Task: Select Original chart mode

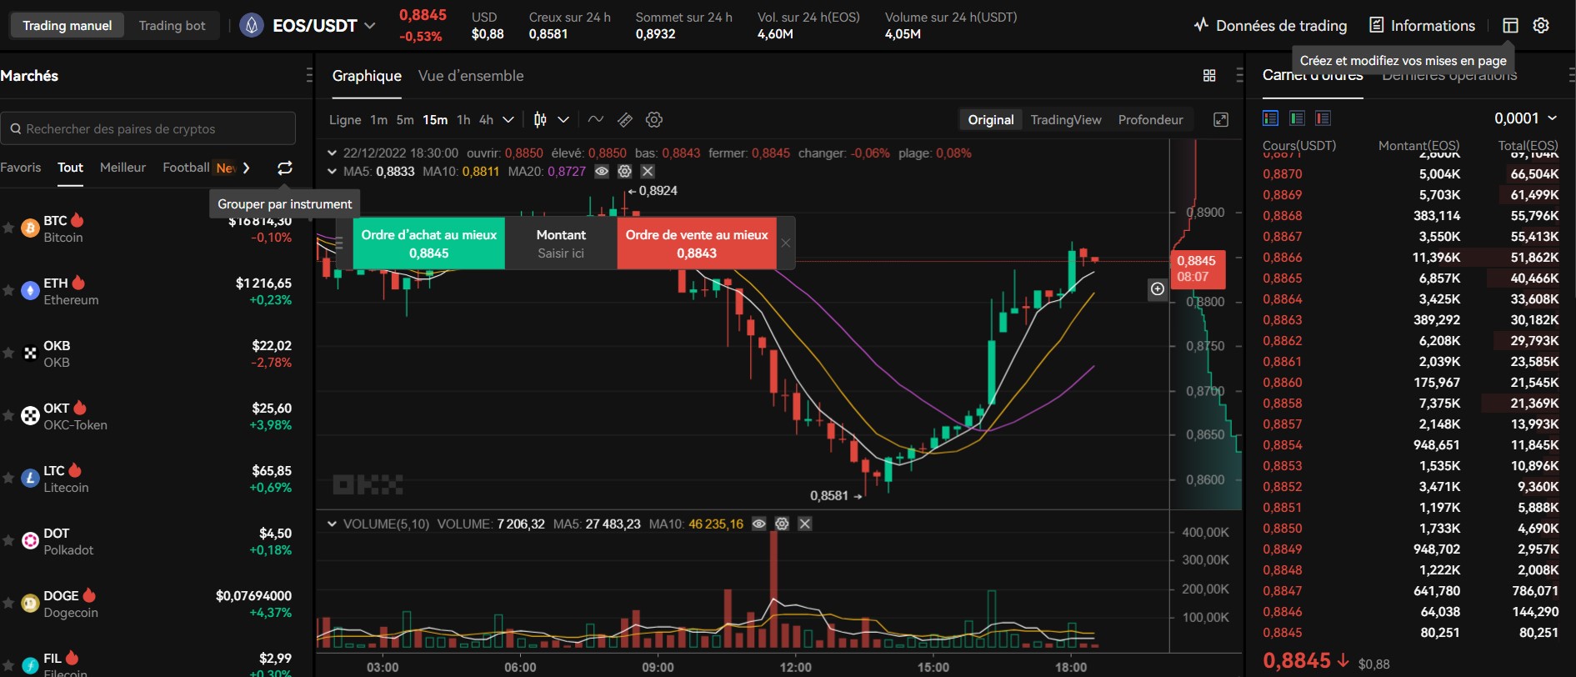Action: (991, 120)
